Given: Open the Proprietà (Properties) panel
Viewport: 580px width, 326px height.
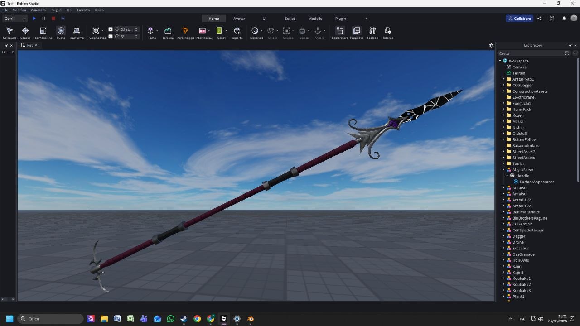Looking at the screenshot, I should click(x=356, y=32).
